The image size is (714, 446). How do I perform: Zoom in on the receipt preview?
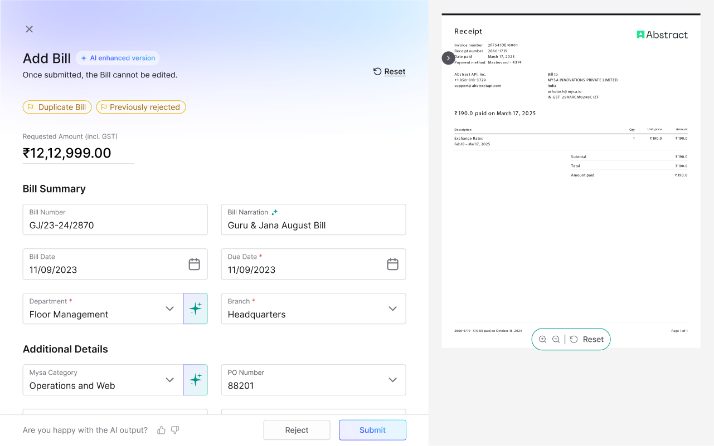coord(543,339)
